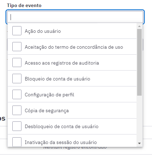Toggle the 'Configuração de perfil' checkbox
This screenshot has width=152, height=156.
[17, 94]
